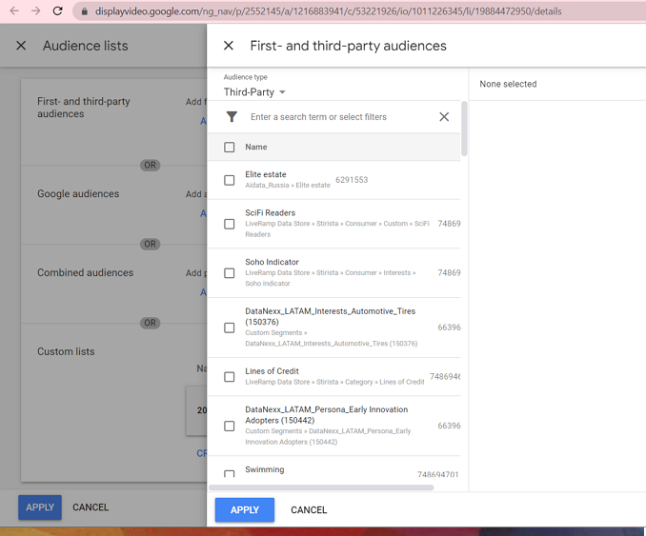Close the First- and third-party audiences panel

229,46
